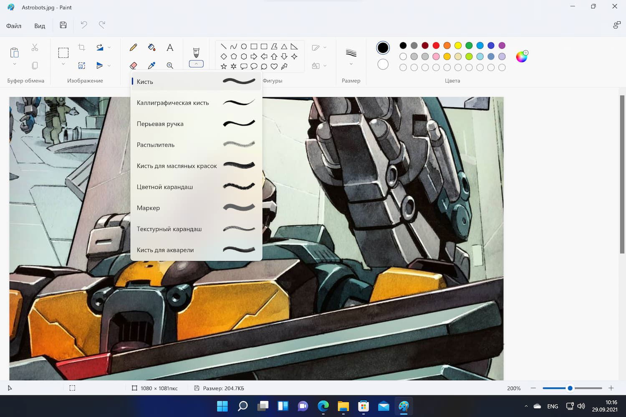The width and height of the screenshot is (626, 417).
Task: Click the zoom in plus button
Action: pyautogui.click(x=611, y=388)
